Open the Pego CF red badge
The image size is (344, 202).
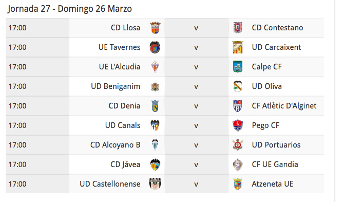pyautogui.click(x=238, y=125)
